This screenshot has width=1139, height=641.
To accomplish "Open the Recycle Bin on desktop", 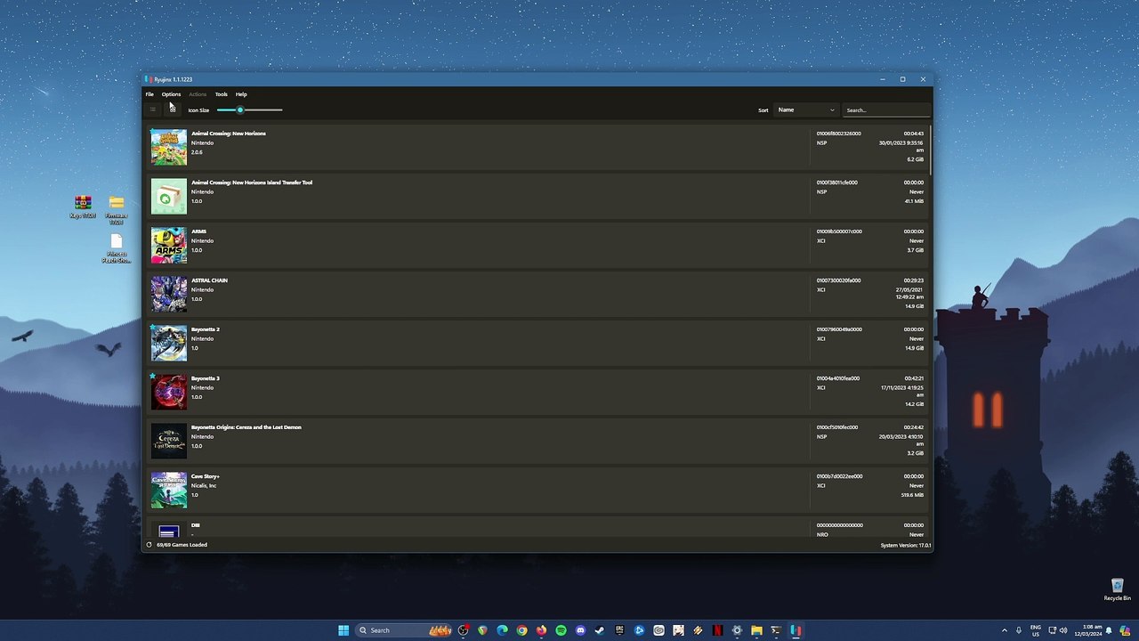I will (1118, 590).
